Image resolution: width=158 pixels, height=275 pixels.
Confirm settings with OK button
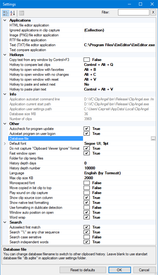(x=120, y=270)
